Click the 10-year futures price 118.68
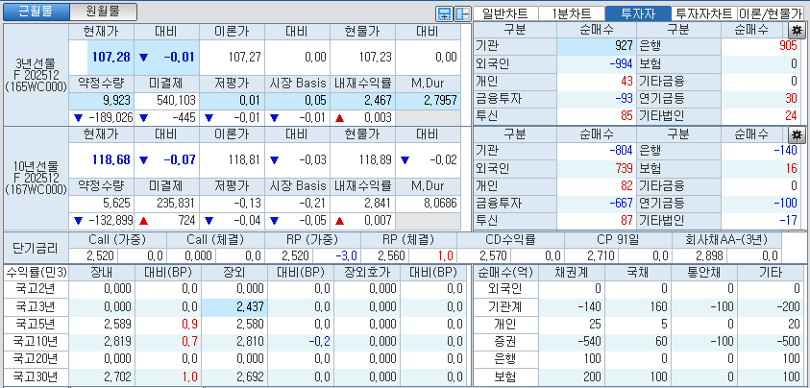This screenshot has height=388, width=810. tap(111, 159)
